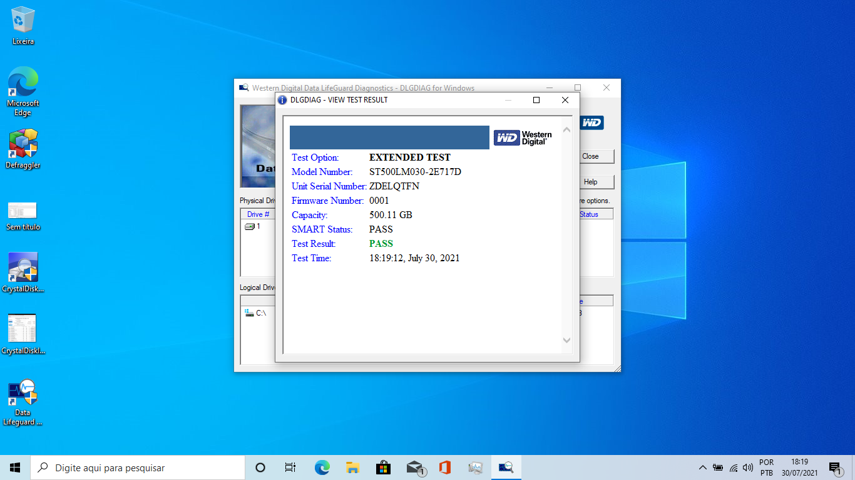Image resolution: width=855 pixels, height=480 pixels.
Task: Click the info icon in VIEW TEST RESULT title
Action: [283, 100]
